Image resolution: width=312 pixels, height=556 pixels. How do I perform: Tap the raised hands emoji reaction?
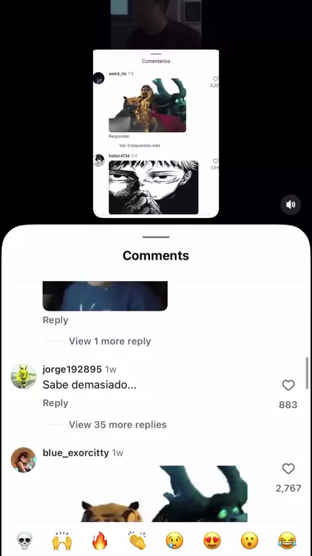[62, 541]
